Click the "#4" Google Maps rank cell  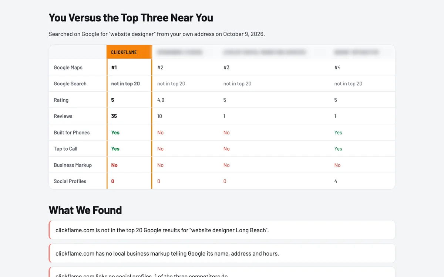coord(337,68)
